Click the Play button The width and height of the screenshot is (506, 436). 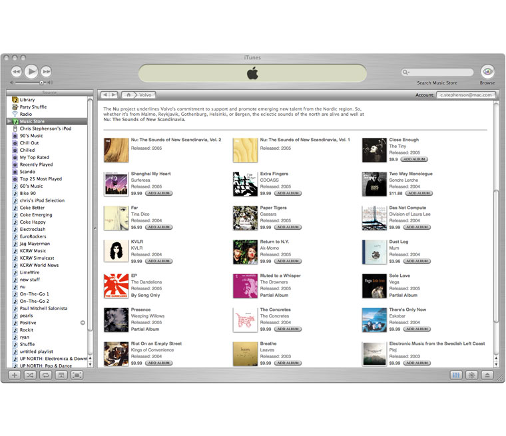pos(31,71)
